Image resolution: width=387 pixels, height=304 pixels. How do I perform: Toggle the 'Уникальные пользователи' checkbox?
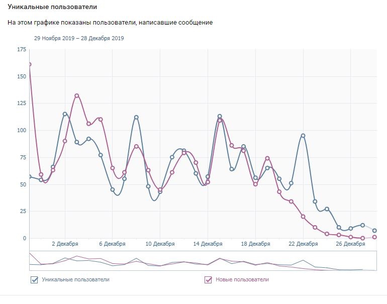point(34,280)
